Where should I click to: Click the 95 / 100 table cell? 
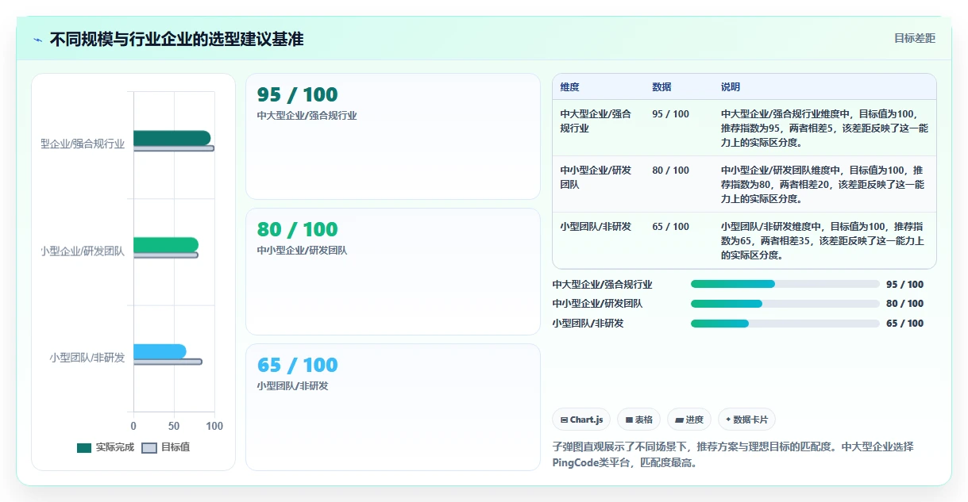click(670, 114)
